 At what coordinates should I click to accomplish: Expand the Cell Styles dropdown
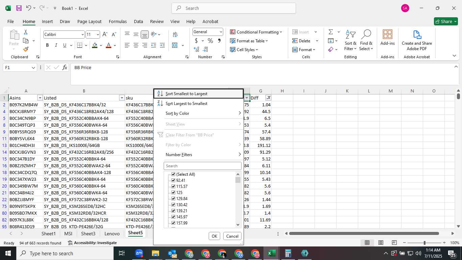(x=244, y=49)
